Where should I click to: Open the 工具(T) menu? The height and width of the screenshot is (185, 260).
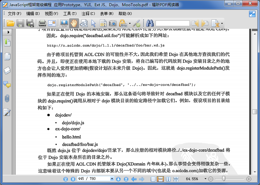pos(70,14)
